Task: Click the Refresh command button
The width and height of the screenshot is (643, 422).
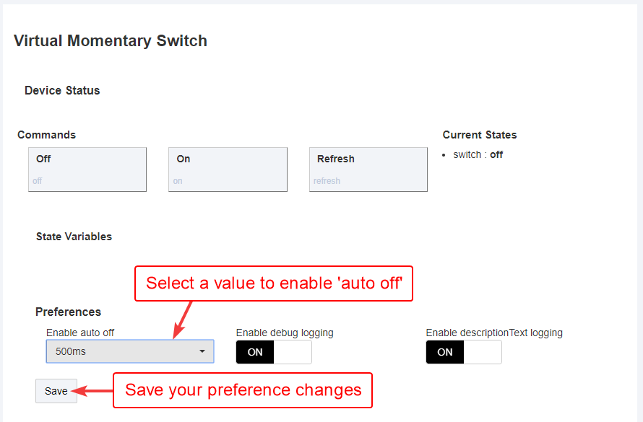Action: 368,170
